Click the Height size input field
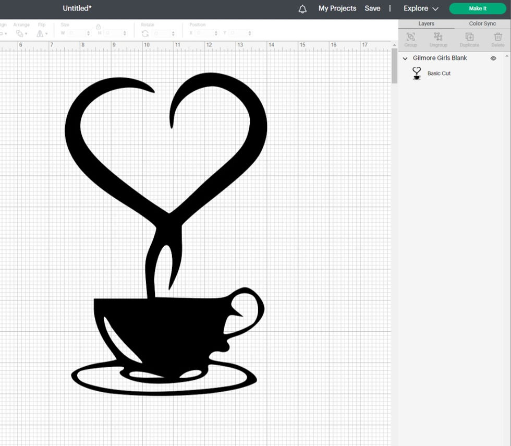The image size is (511, 446). (x=113, y=33)
